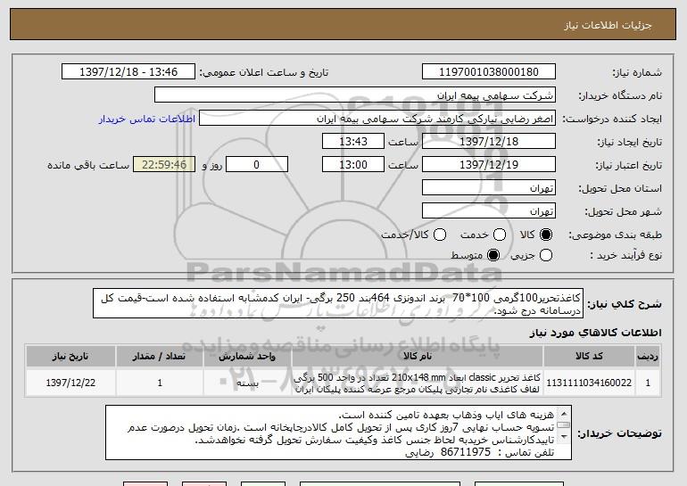687x486 pixels.
Task: Click the creation time field 13:43
Action: (x=353, y=142)
